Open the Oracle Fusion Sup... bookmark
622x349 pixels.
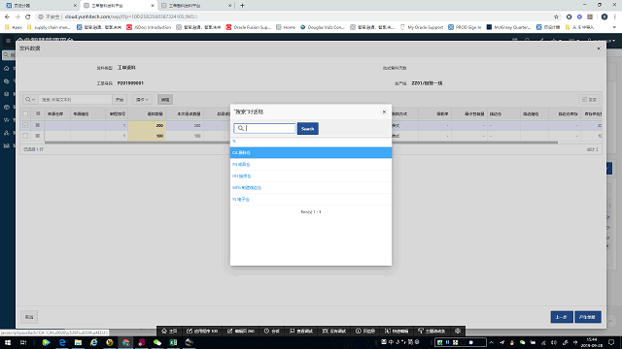[x=249, y=27]
